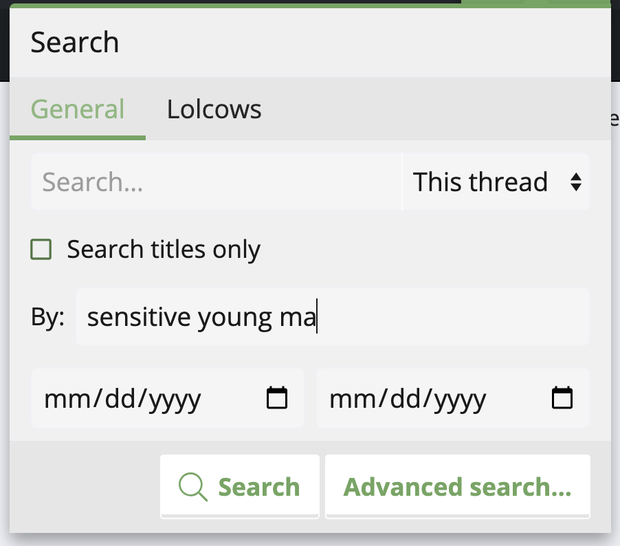Select month segment of second date field
Screen dimensions: 620x546
coord(353,399)
